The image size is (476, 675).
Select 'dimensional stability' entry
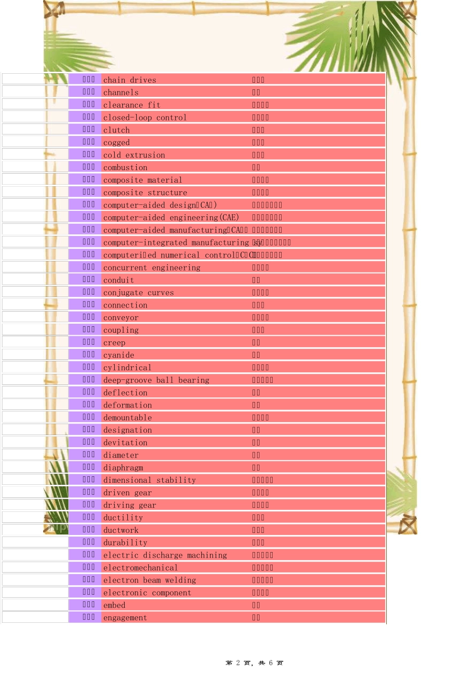(149, 480)
